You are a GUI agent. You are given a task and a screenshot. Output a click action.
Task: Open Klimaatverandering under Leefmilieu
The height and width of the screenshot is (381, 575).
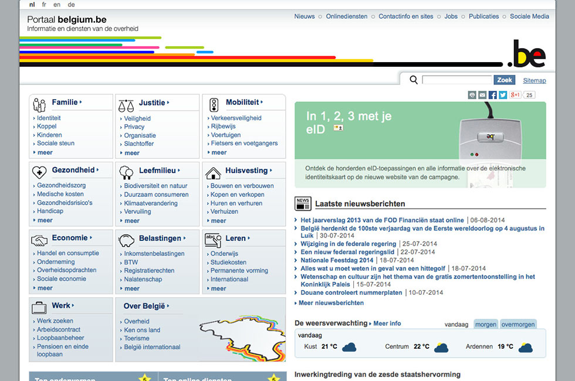(x=151, y=203)
